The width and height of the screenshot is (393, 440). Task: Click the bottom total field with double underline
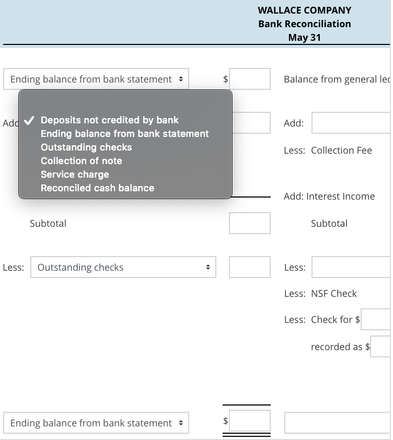[250, 421]
